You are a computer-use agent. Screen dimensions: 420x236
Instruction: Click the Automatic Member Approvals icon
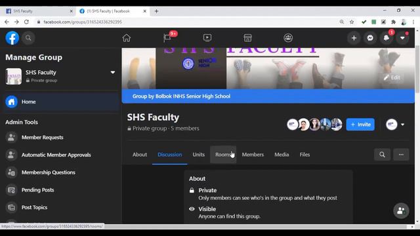point(11,155)
